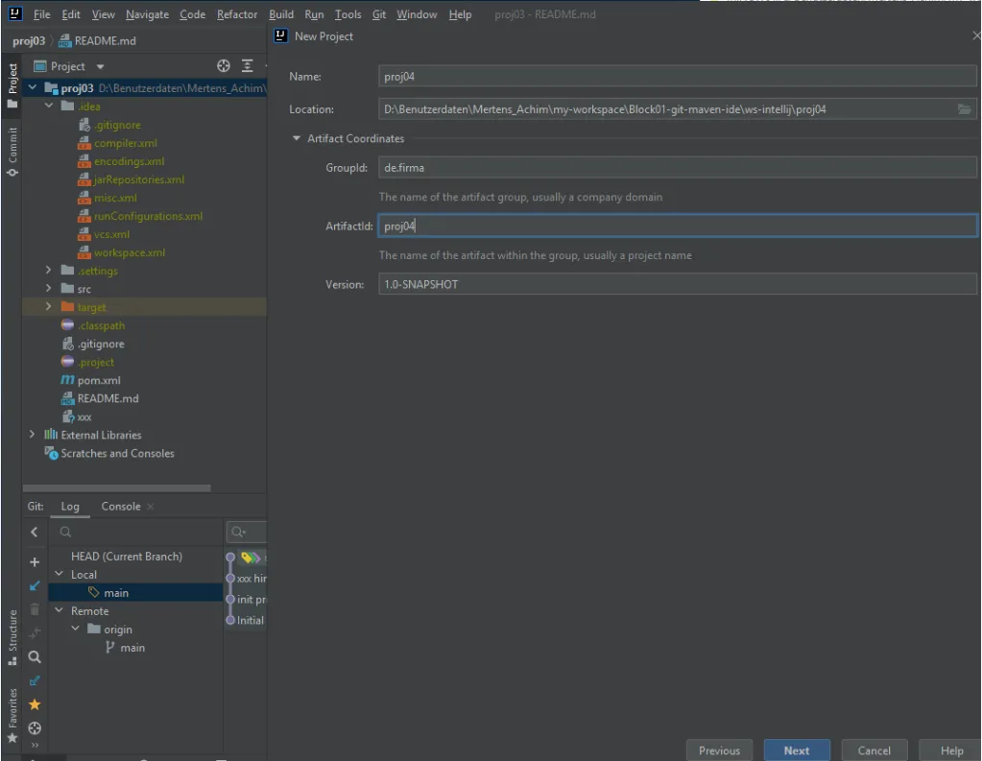Click the Fetch All Remotes icon
Screen dimensions: 982x761
[35, 680]
